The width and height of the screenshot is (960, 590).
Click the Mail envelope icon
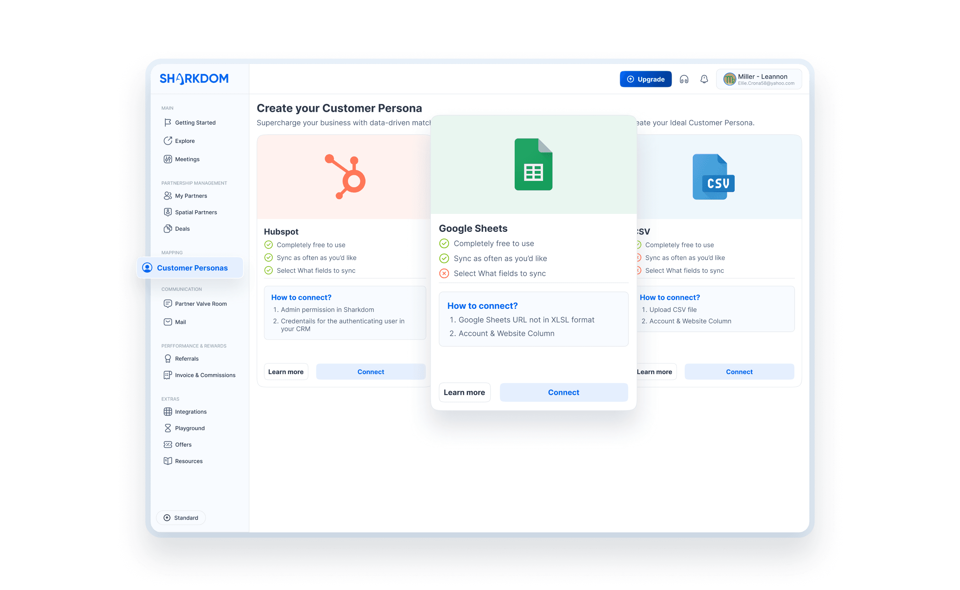168,322
